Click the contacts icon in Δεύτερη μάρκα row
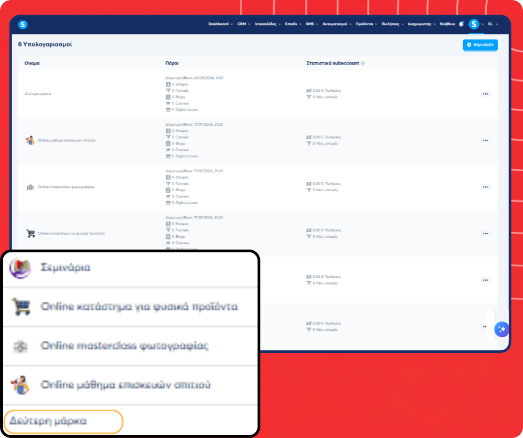523x438 pixels. 168,84
